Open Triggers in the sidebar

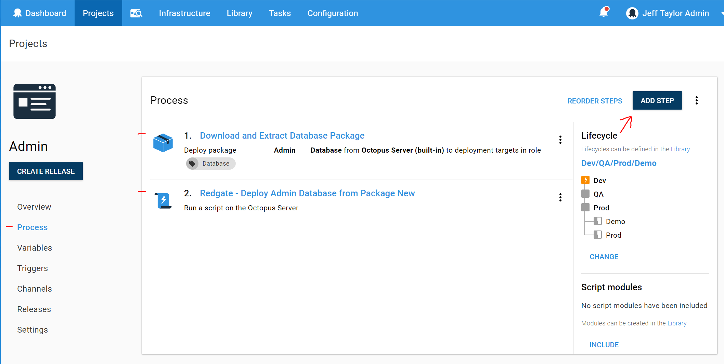[33, 268]
